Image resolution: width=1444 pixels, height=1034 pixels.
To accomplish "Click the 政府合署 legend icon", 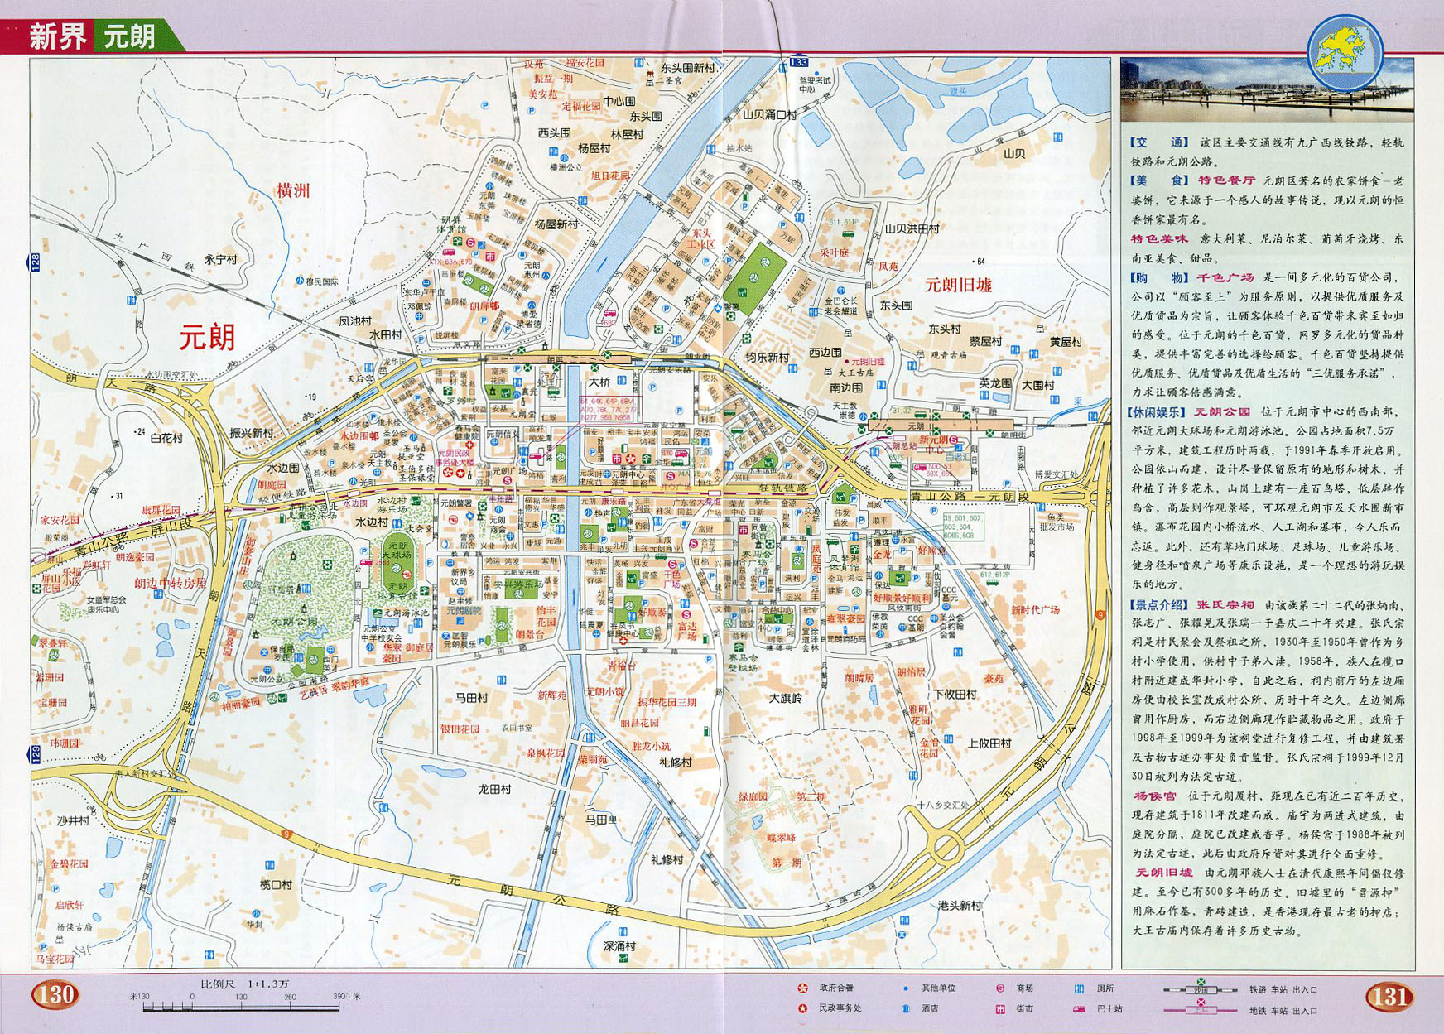I will click(801, 988).
